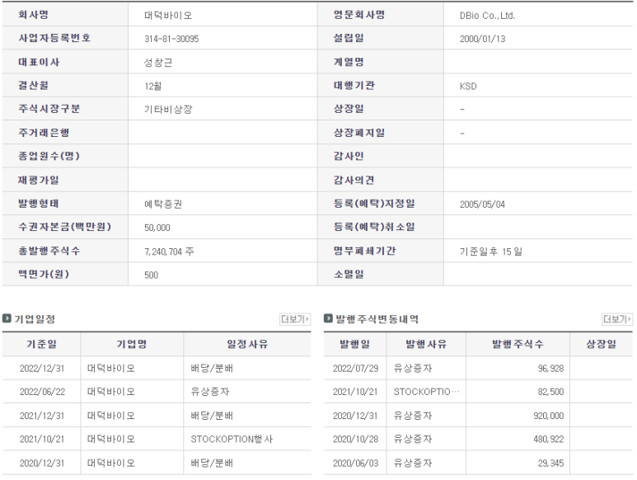Click business registration number 314-81-30095
Image resolution: width=637 pixels, height=480 pixels.
(171, 39)
